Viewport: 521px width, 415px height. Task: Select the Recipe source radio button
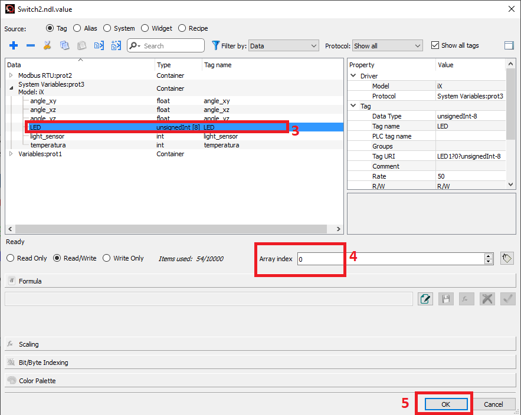coord(182,28)
